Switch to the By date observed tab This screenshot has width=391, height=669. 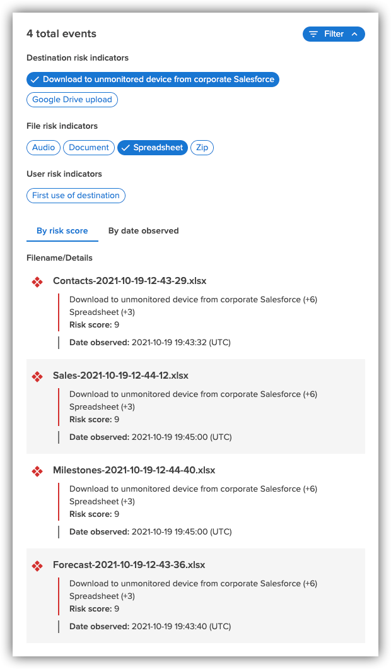click(x=143, y=230)
